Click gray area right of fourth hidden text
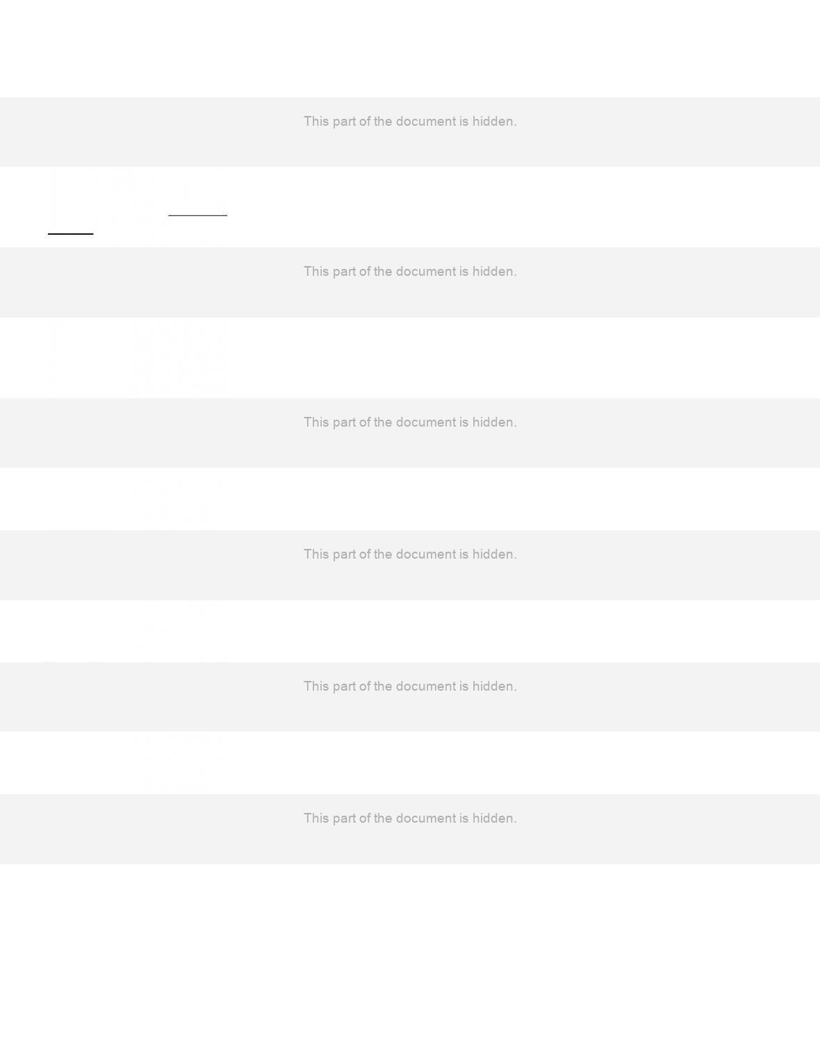820x1061 pixels. (x=669, y=565)
